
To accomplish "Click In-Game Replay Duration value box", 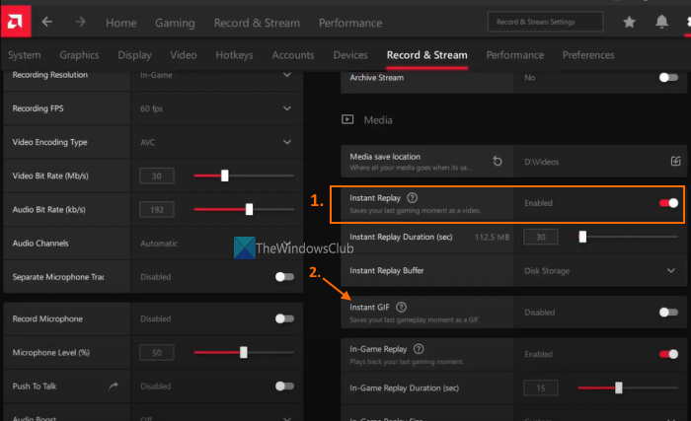I will (x=541, y=388).
